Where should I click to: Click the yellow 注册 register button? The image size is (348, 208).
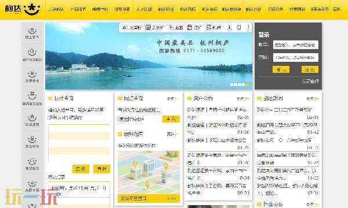tap(310, 70)
